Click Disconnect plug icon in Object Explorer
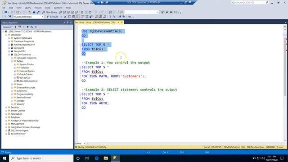The height and width of the screenshot is (162, 288). [x=20, y=27]
